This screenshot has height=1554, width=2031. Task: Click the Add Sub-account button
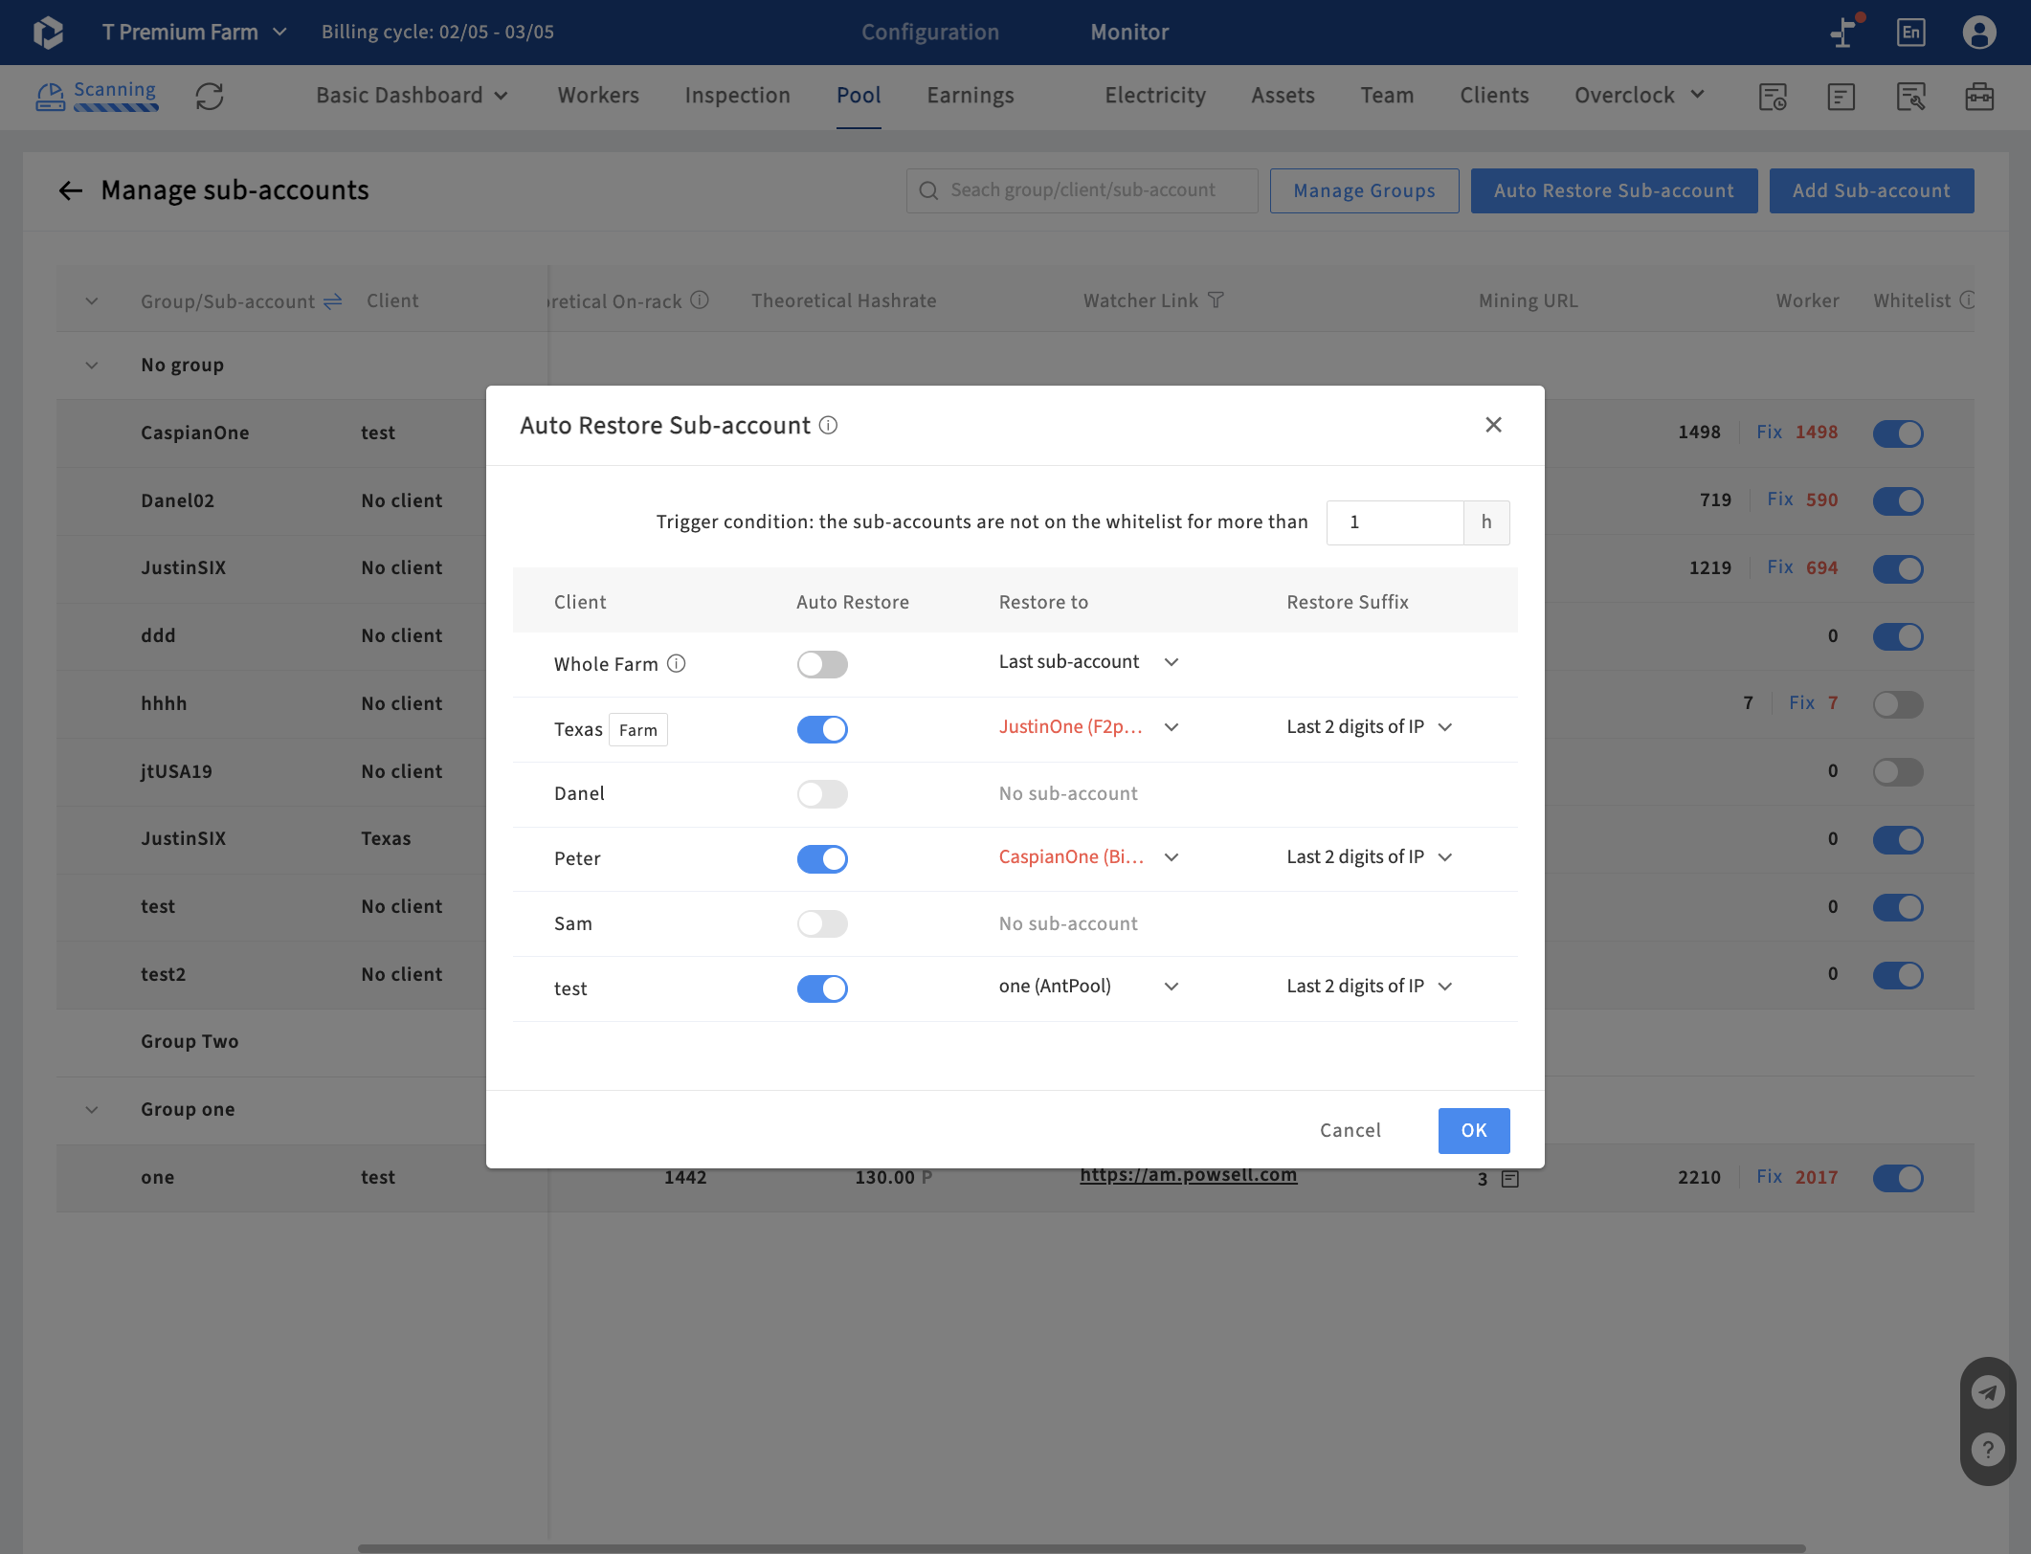1871,191
